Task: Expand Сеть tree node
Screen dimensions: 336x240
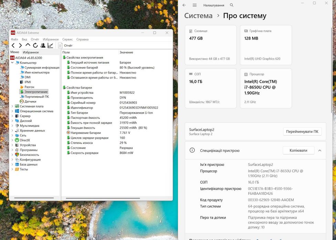Action: 12,135
